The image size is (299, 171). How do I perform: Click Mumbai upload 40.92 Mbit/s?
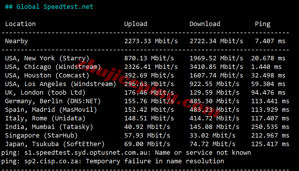click(x=147, y=127)
